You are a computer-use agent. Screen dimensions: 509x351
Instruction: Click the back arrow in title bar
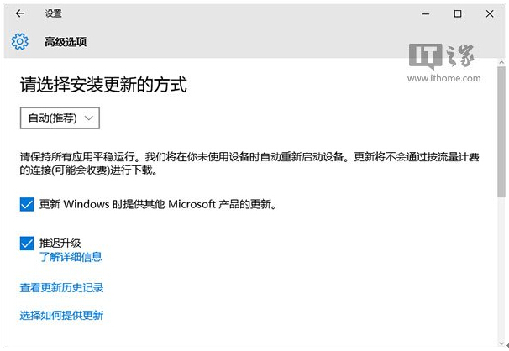pyautogui.click(x=20, y=13)
